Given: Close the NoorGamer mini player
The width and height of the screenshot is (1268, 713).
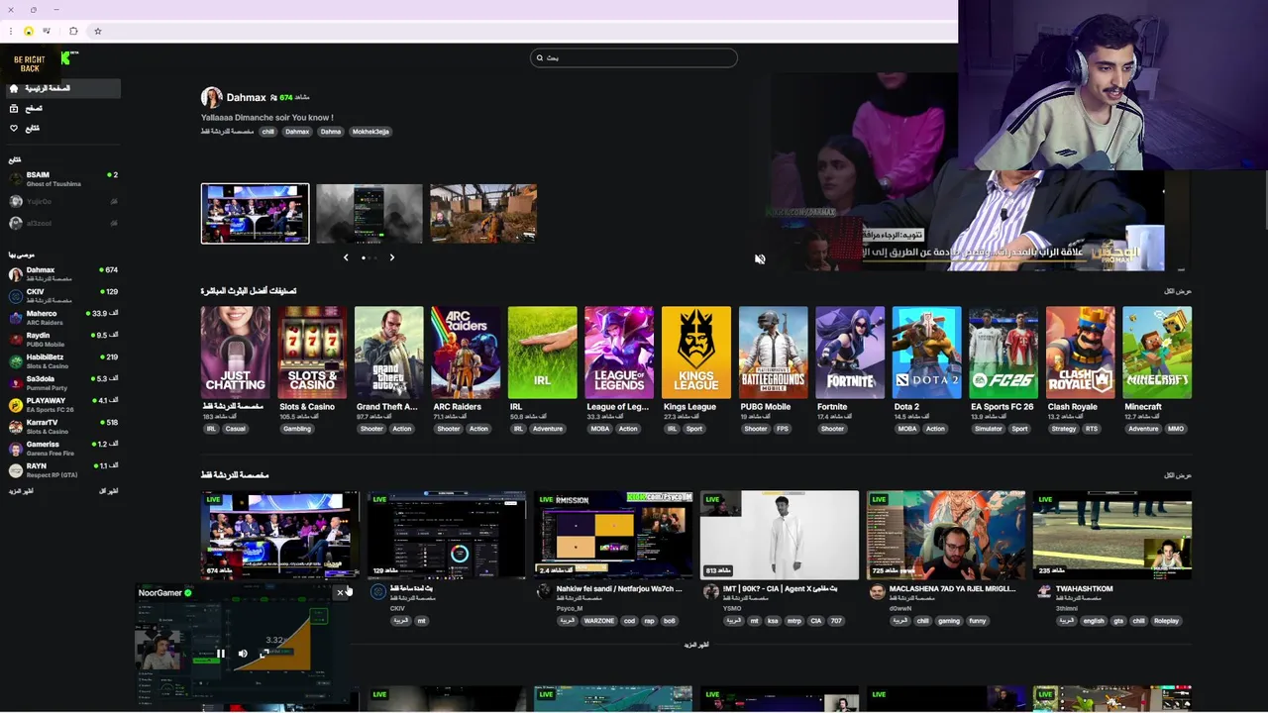Looking at the screenshot, I should pos(340,593).
